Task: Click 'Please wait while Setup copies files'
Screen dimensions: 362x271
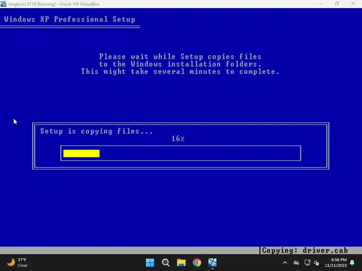Action: (x=180, y=57)
